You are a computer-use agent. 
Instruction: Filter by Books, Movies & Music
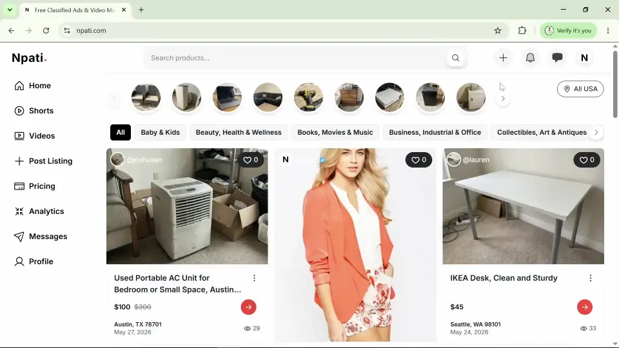point(335,133)
